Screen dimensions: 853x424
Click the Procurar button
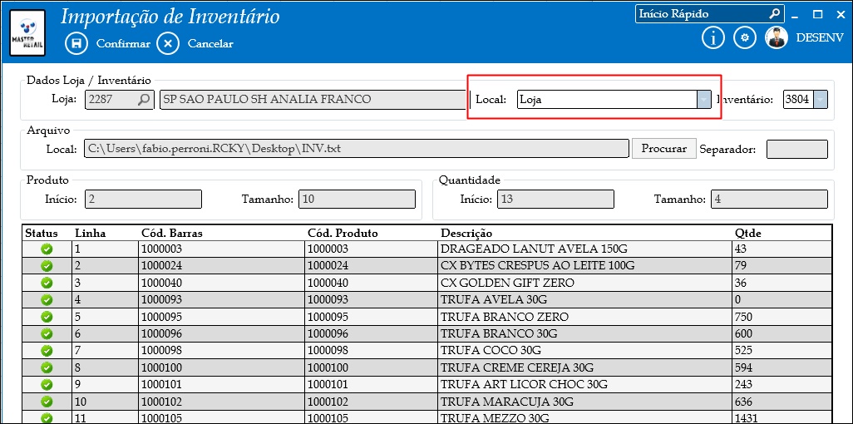pyautogui.click(x=663, y=148)
